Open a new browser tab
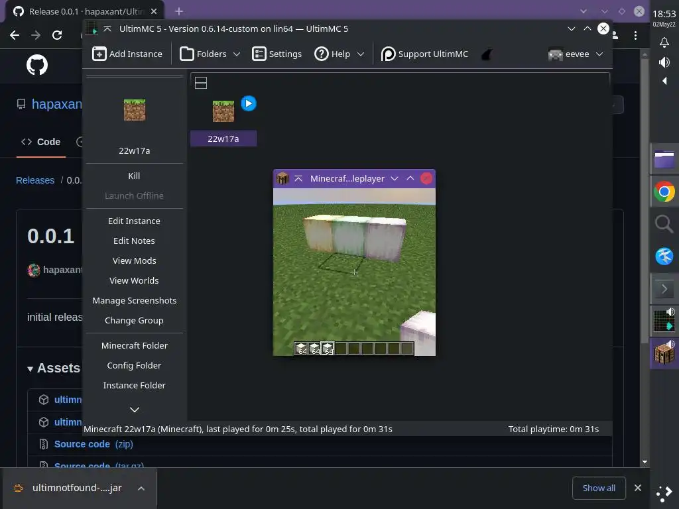The height and width of the screenshot is (509, 679). click(179, 11)
